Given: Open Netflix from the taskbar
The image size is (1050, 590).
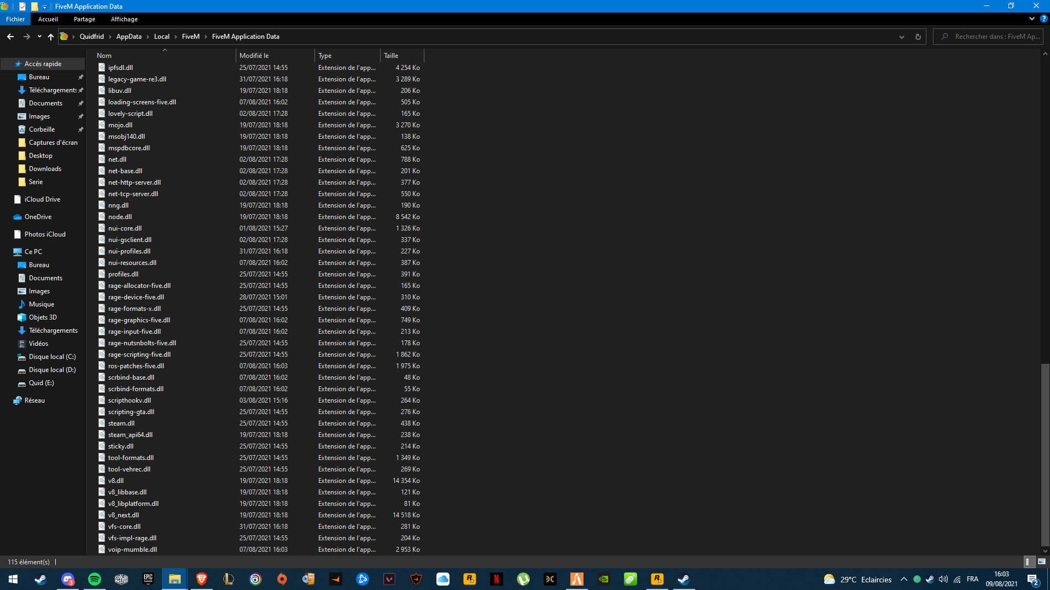Looking at the screenshot, I should [497, 579].
